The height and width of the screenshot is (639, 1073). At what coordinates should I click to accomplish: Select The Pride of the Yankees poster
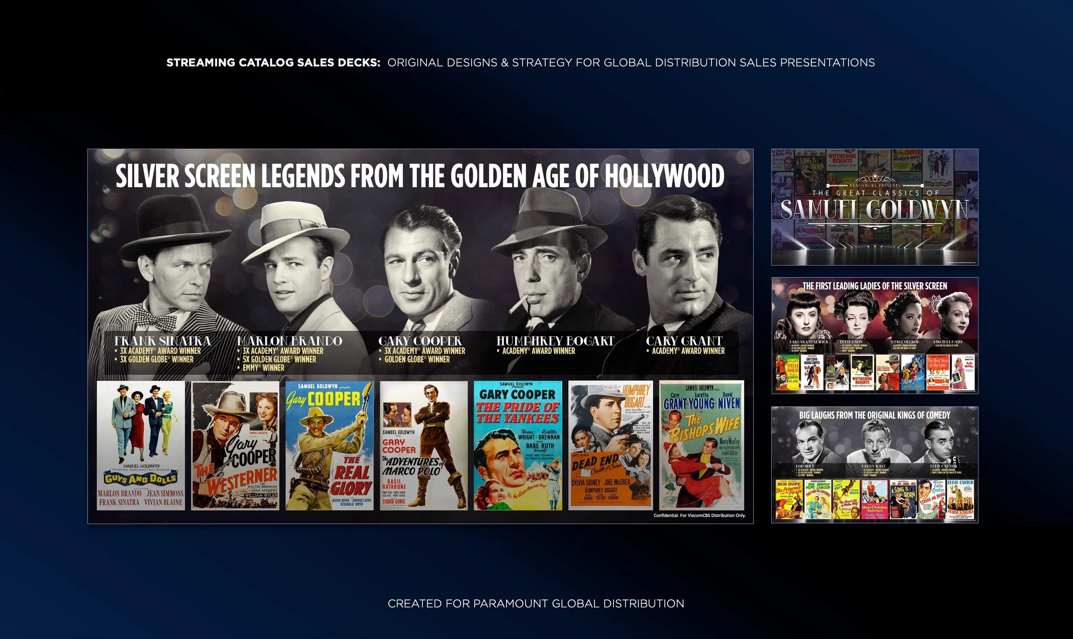pyautogui.click(x=518, y=445)
